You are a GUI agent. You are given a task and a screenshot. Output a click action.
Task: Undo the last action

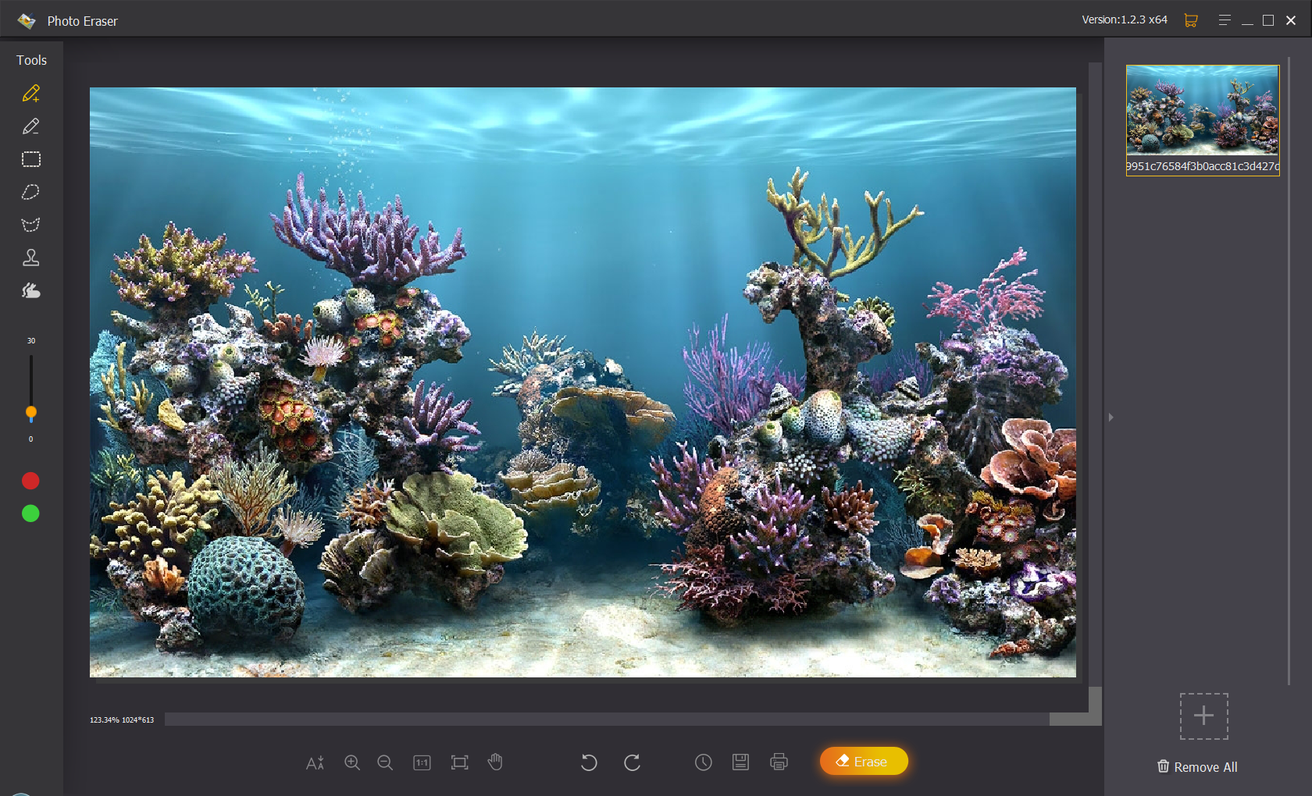pos(589,762)
